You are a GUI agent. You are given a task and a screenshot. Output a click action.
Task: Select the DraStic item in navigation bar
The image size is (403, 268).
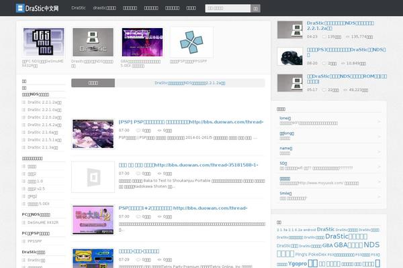[79, 8]
